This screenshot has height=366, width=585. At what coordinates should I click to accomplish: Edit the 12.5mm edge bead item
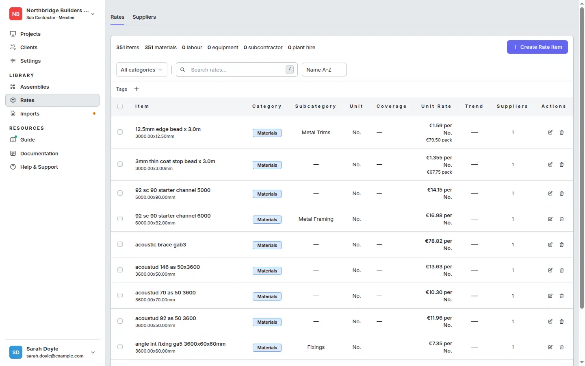(x=550, y=132)
